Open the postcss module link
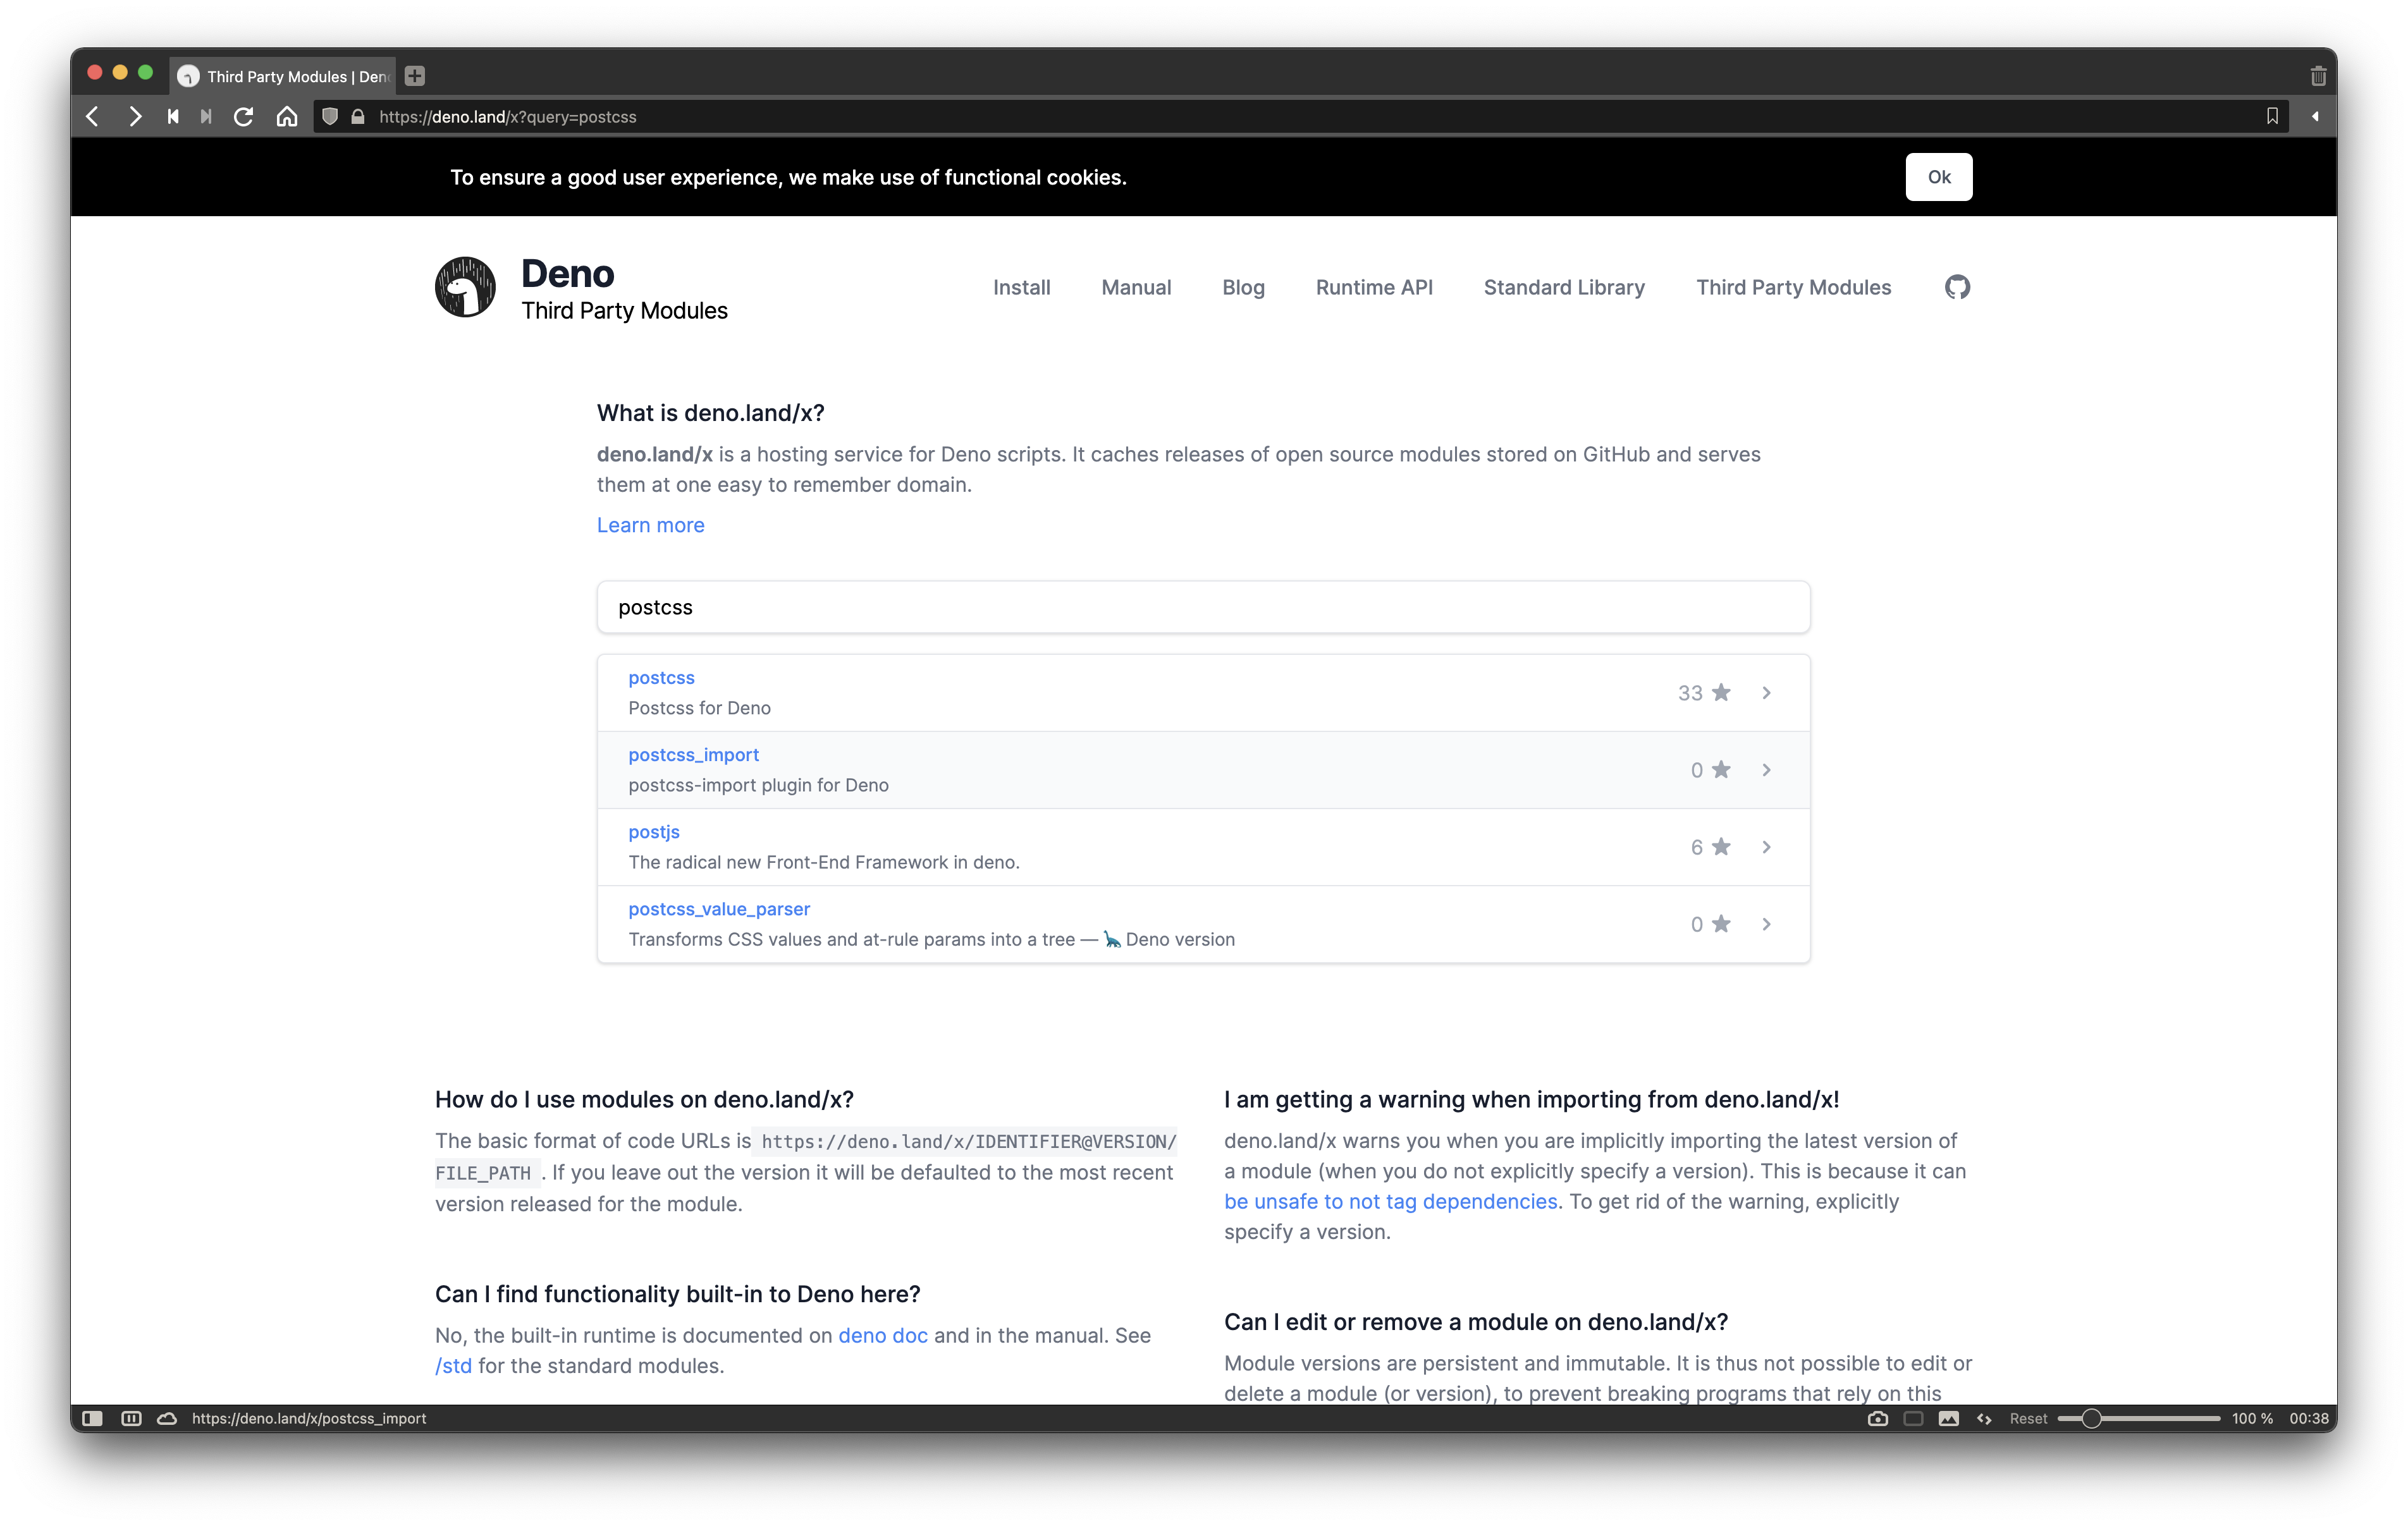2408x1526 pixels. point(661,677)
